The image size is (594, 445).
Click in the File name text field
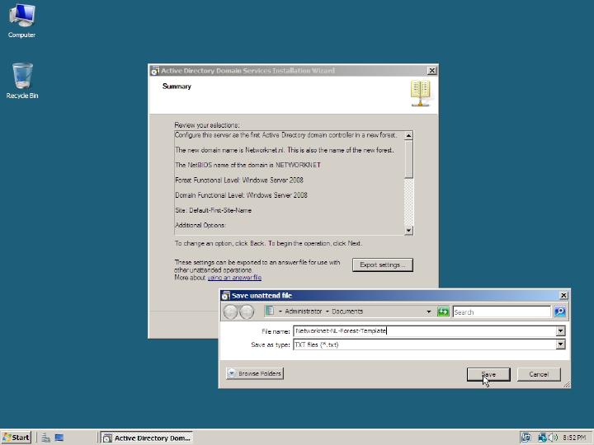point(425,331)
